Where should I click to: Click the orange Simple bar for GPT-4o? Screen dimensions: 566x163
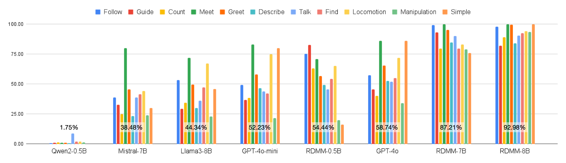coord(406,92)
